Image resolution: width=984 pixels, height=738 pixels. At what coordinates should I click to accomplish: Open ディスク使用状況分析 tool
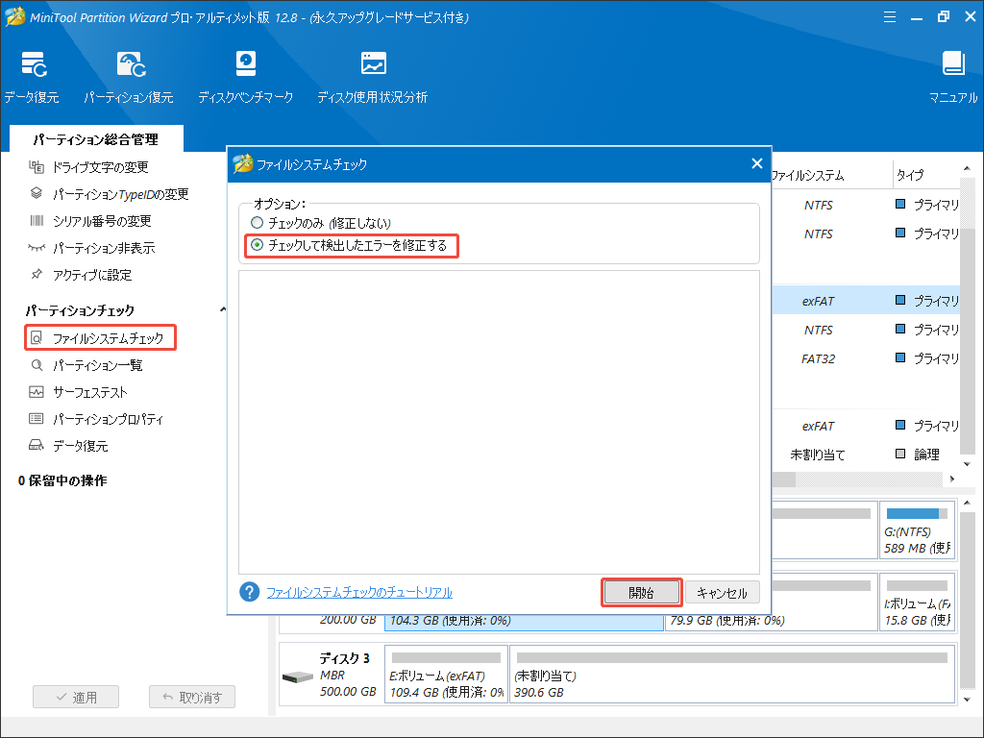pos(373,77)
